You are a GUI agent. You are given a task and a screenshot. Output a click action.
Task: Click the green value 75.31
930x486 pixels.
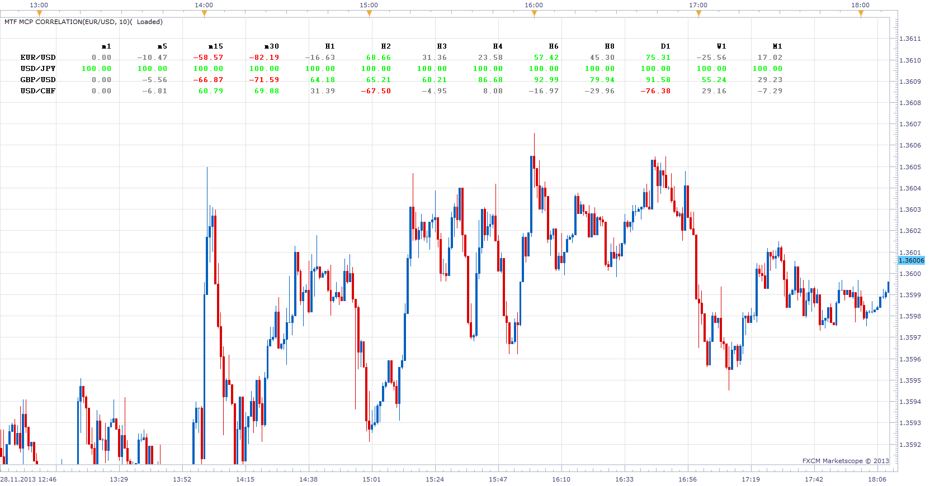point(658,58)
